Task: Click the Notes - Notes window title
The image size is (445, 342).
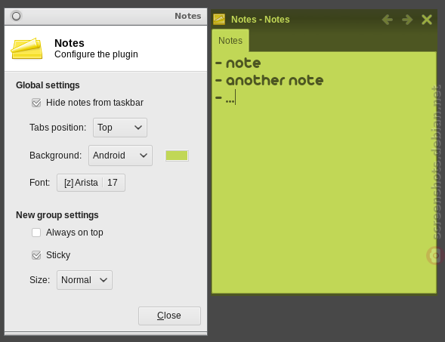Action: click(x=260, y=20)
